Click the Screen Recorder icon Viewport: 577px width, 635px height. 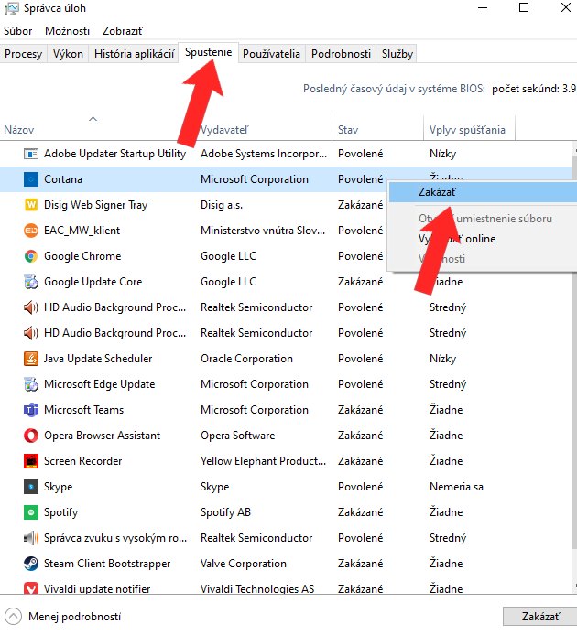pyautogui.click(x=31, y=461)
